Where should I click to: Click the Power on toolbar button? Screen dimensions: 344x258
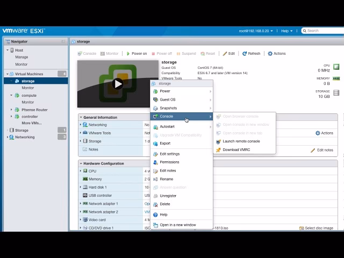[136, 54]
